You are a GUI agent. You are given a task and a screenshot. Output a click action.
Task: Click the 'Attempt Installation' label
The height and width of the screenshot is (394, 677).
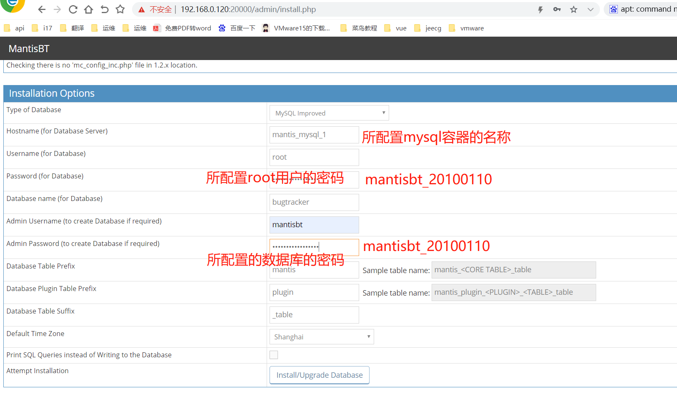[x=37, y=371]
